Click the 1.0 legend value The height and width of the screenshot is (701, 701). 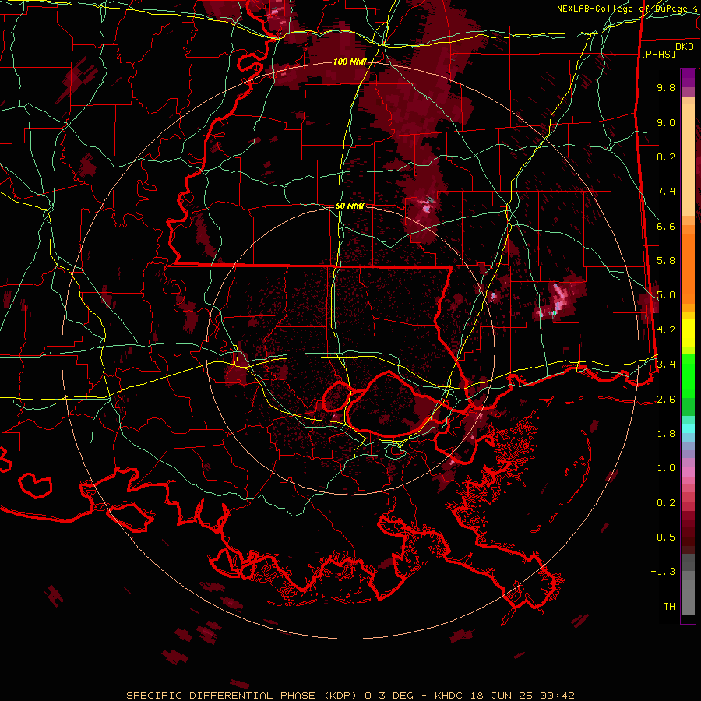(666, 467)
